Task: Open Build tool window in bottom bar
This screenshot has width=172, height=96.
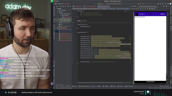Action: pos(93,86)
